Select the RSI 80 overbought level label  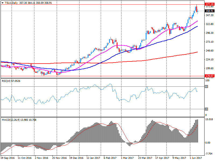tap(206, 86)
